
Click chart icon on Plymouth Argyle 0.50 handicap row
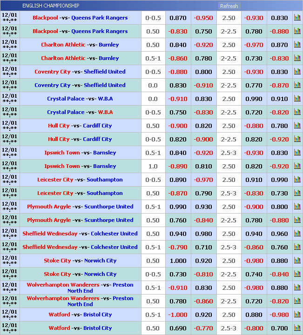[297, 220]
